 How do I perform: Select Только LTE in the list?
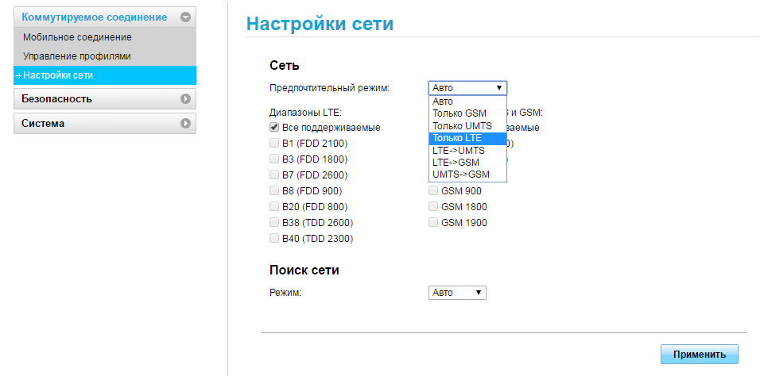point(457,138)
